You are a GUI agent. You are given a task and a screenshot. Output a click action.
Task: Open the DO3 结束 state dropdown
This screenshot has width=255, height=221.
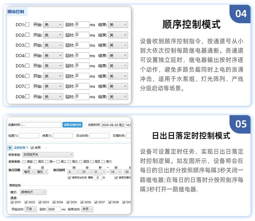(x=118, y=45)
